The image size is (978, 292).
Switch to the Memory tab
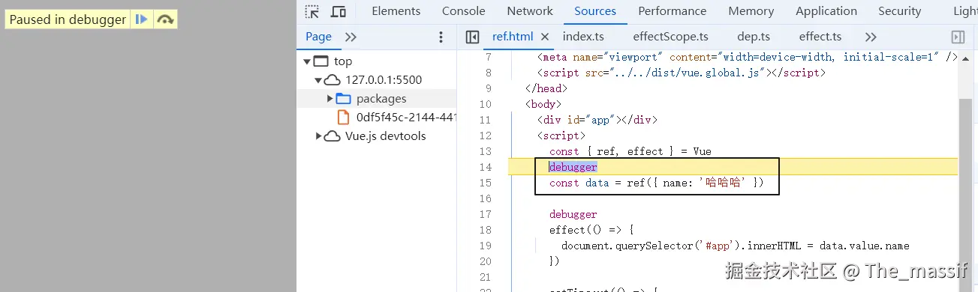(x=751, y=11)
